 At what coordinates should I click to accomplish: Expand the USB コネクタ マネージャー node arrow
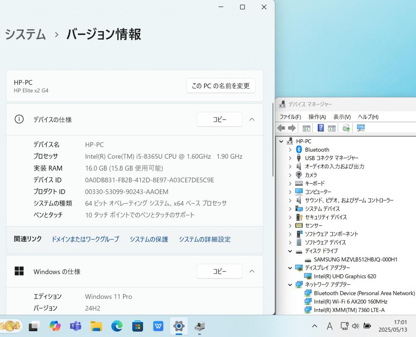tap(290, 158)
